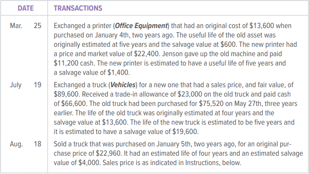Image resolution: width=309 pixels, height=174 pixels.
Task: Click the bold text Office Equipment
Action: click(141, 26)
